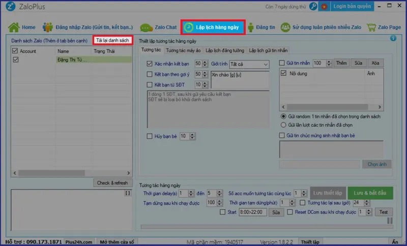This screenshot has height=246, width=407.
Task: Expand the Giới tính dropdown
Action: point(266,65)
